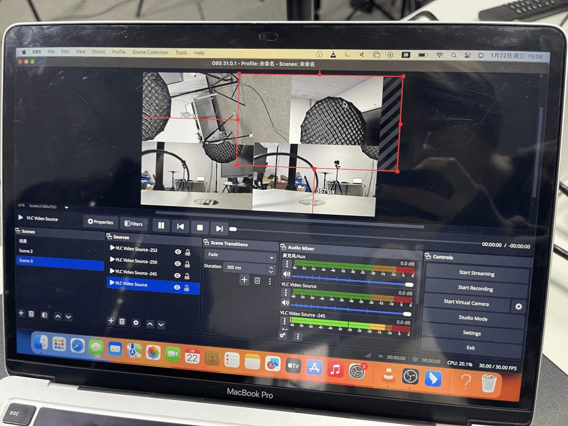Open source Properties button
568x426 pixels.
(x=101, y=222)
